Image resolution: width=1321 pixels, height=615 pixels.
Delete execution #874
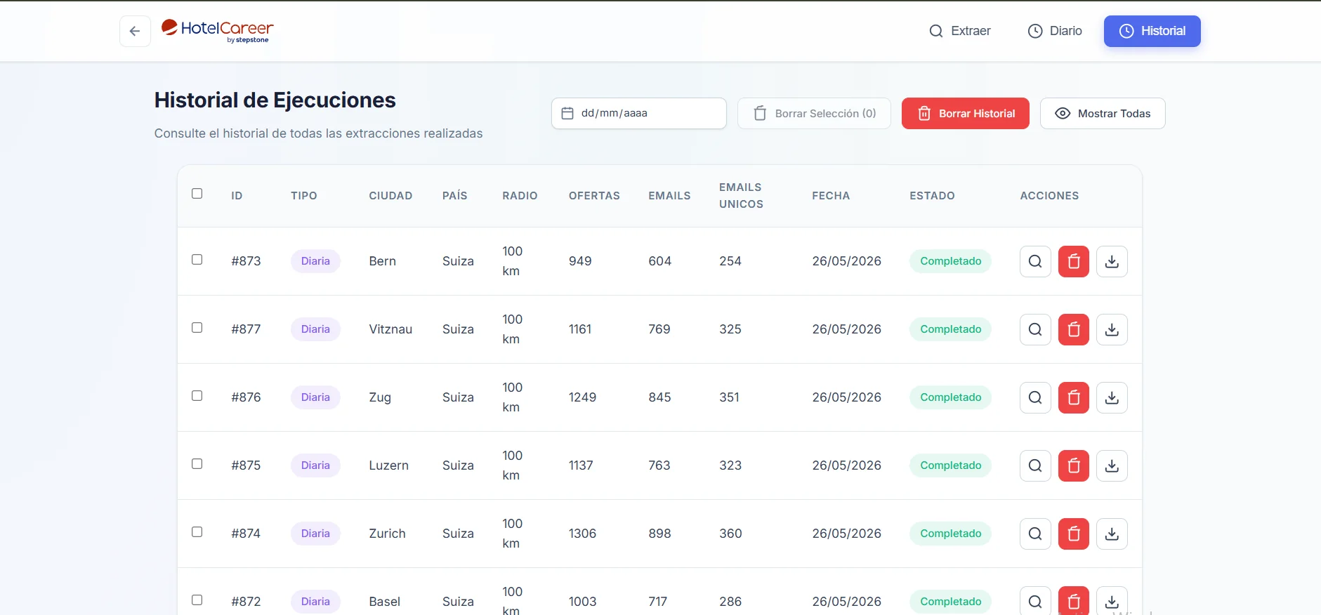(1074, 534)
